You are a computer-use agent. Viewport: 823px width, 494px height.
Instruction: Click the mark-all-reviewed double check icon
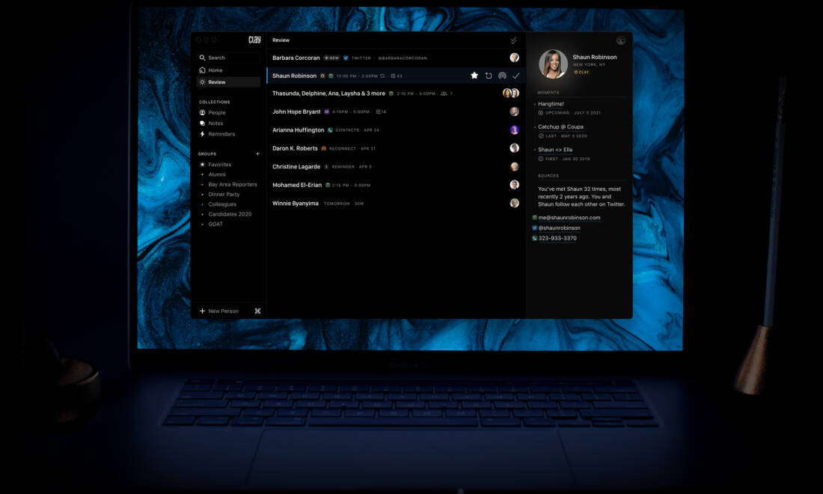coord(513,40)
